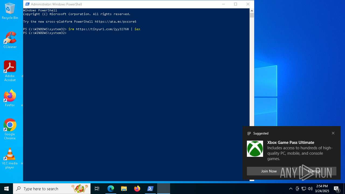The image size is (345, 194).
Task: Open Adobe Acrobat desktop shortcut
Action: [x=10, y=71]
